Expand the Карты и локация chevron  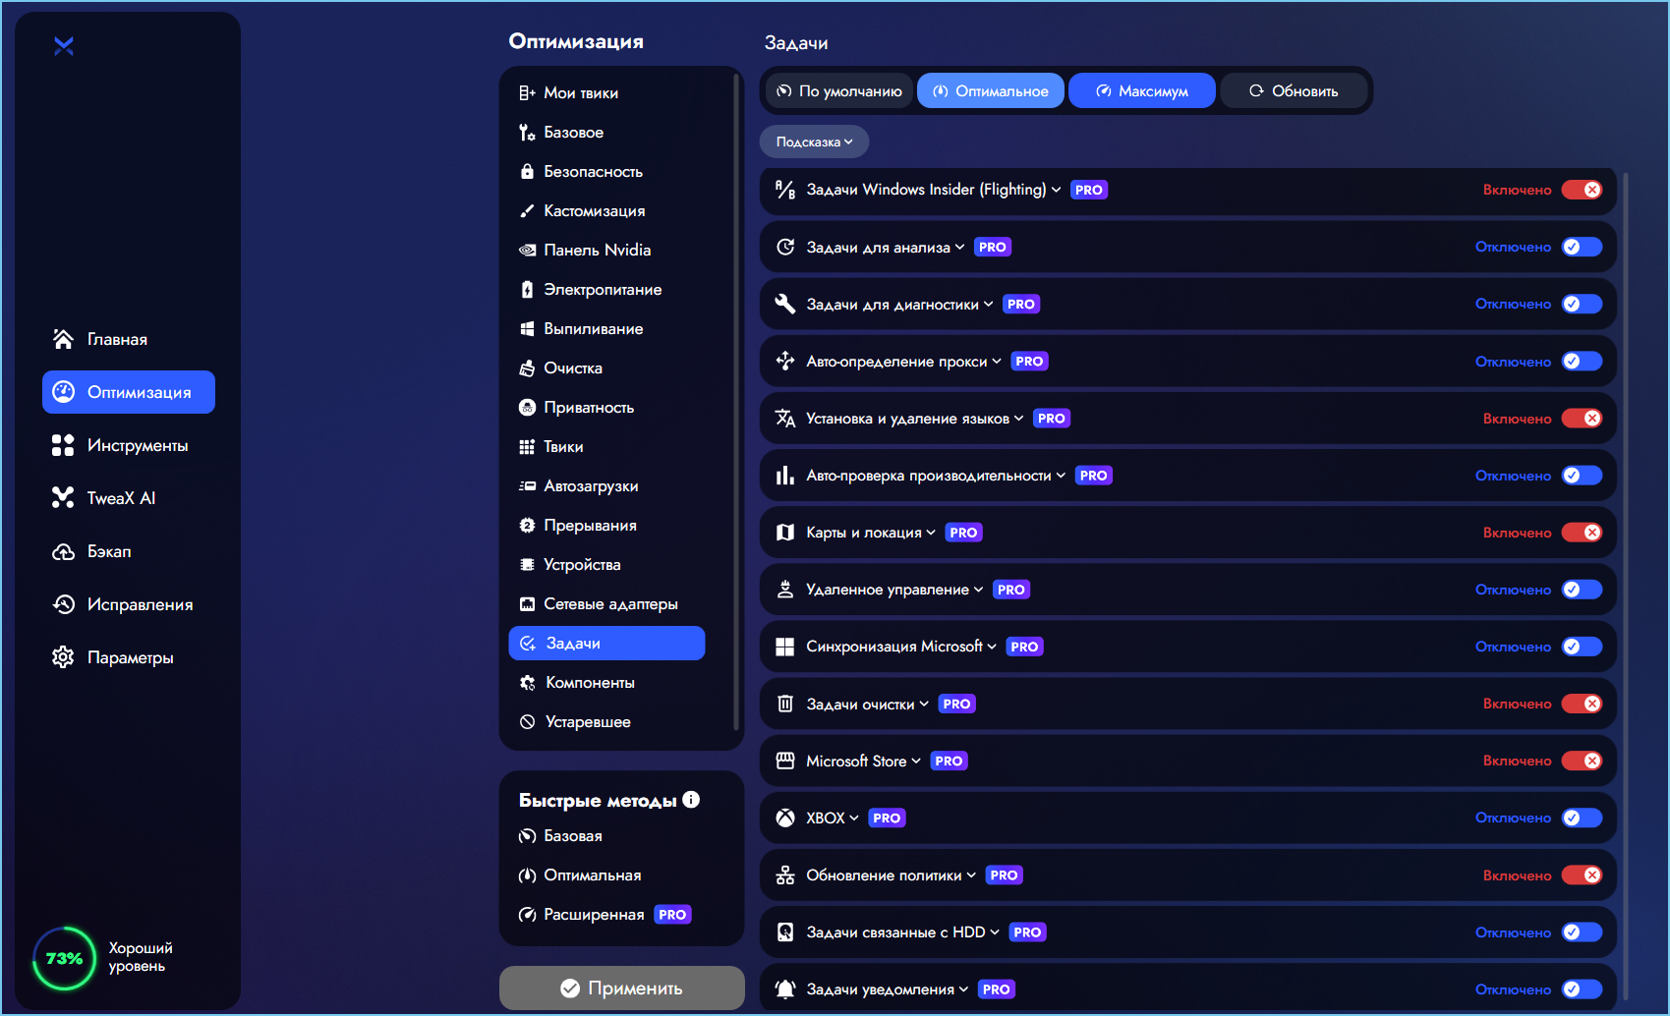tap(931, 533)
